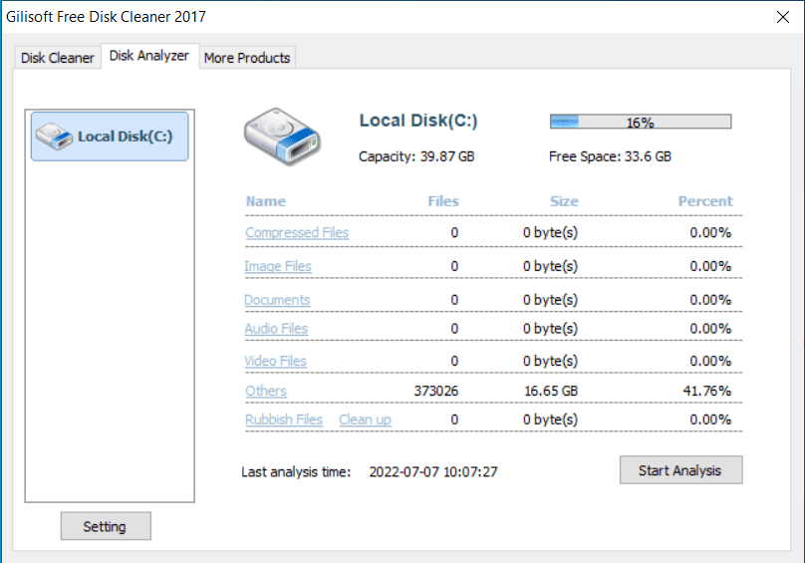805x563 pixels.
Task: Open the Image Files link
Action: 278,266
